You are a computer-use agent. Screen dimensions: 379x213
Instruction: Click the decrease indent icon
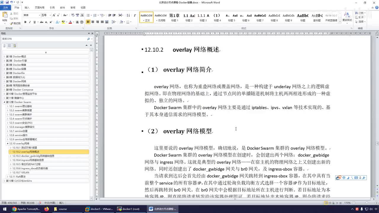coord(110,15)
